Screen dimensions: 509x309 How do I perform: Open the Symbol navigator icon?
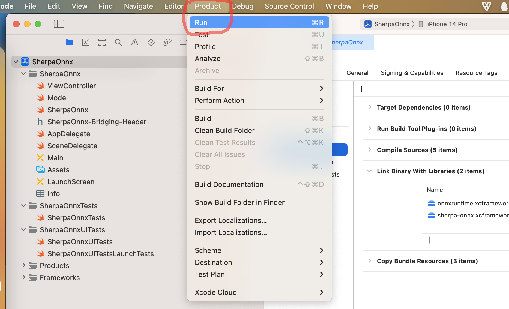point(102,42)
